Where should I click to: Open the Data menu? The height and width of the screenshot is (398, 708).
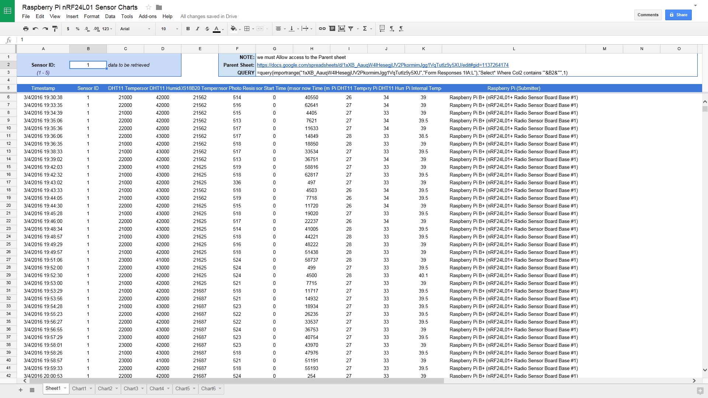pos(110,16)
